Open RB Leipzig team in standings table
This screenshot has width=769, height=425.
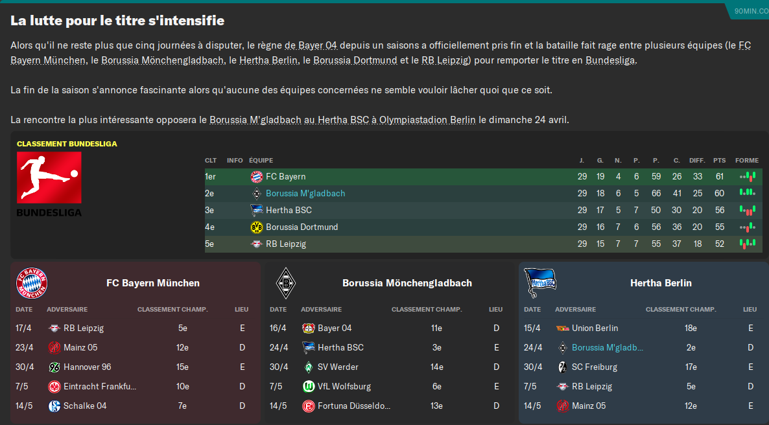pos(285,244)
